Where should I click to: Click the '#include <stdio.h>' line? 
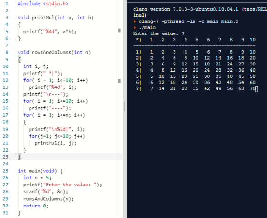coord(43,3)
